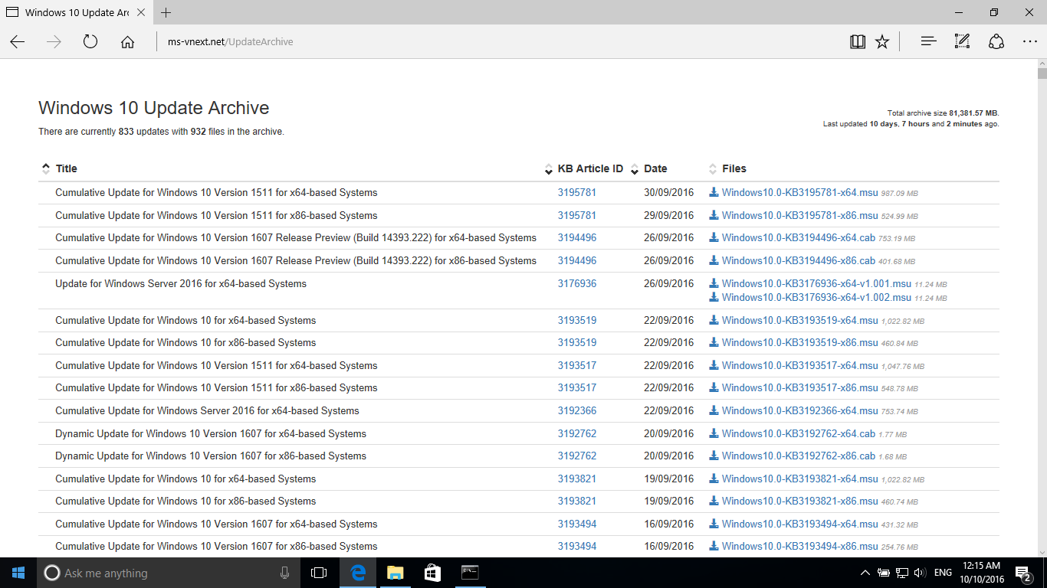Download Windows10.0-KB3193519-x86.msu

[x=799, y=343]
